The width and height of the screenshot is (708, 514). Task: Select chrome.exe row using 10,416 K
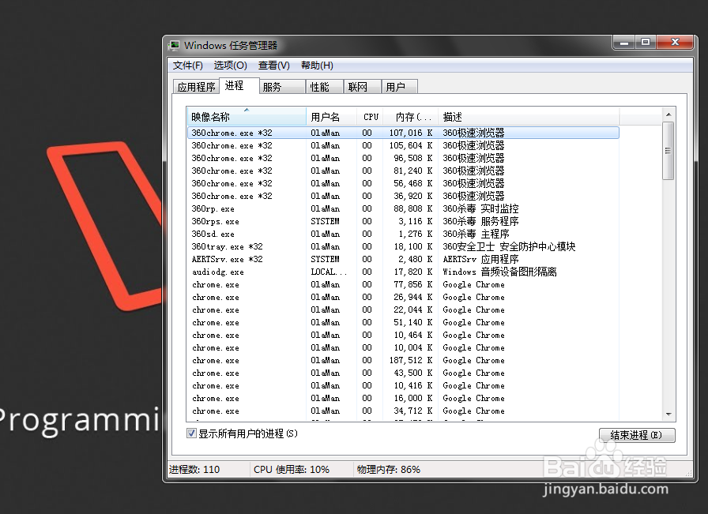coord(403,385)
